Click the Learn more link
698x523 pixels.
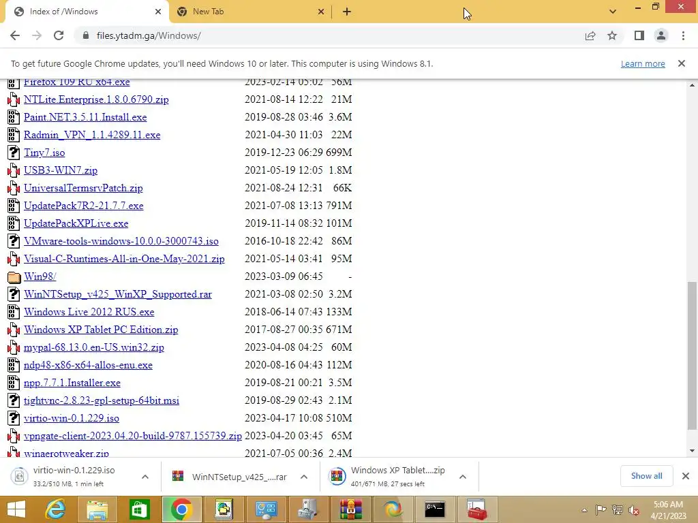point(643,63)
